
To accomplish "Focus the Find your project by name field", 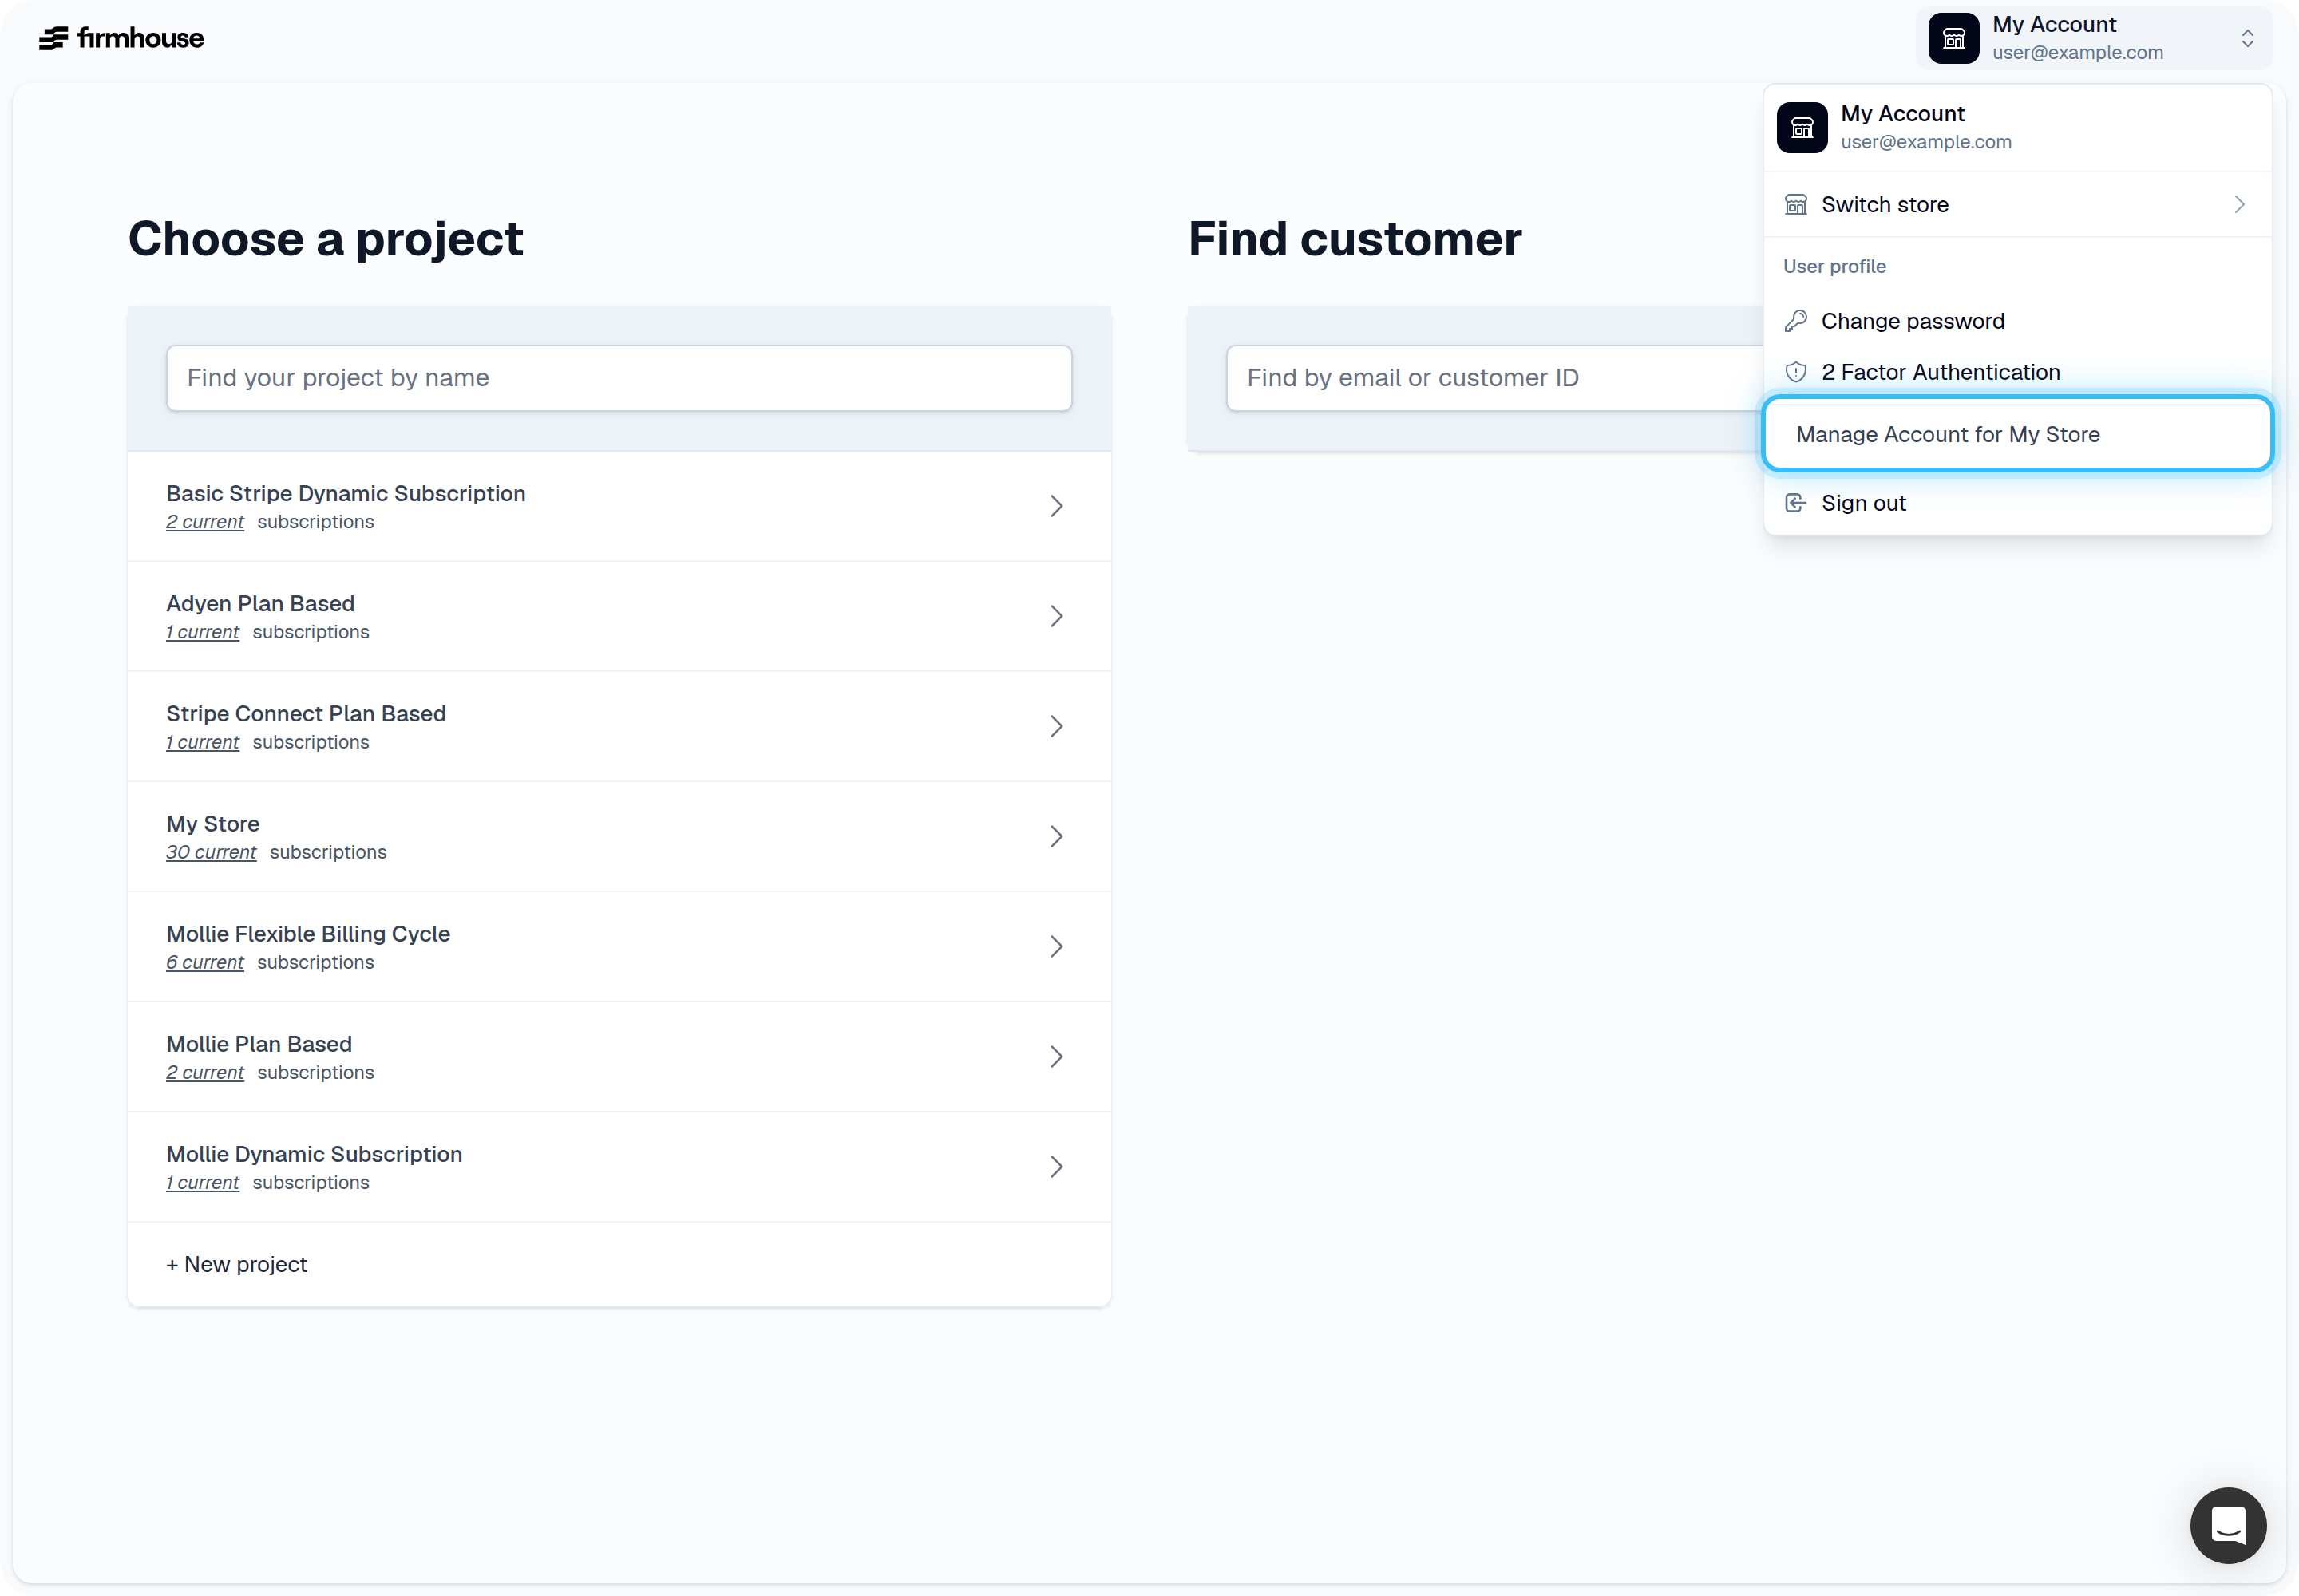I will coord(619,378).
